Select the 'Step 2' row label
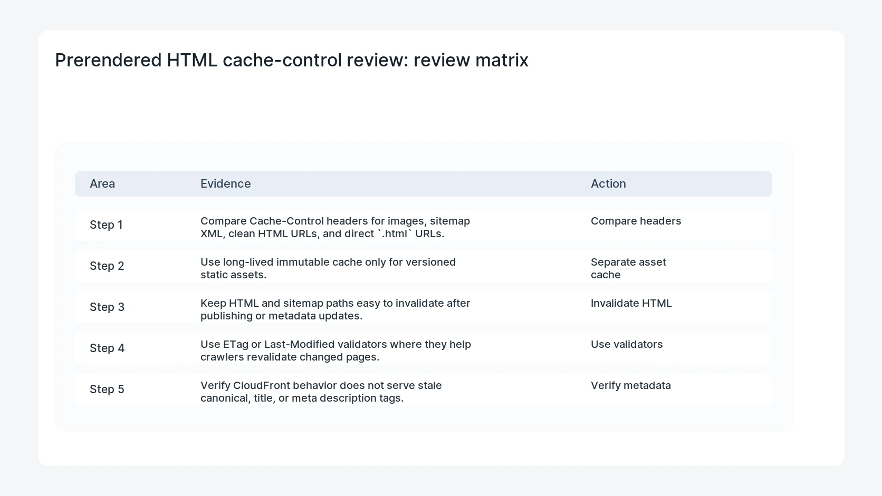Screen dimensions: 882x496 107,266
